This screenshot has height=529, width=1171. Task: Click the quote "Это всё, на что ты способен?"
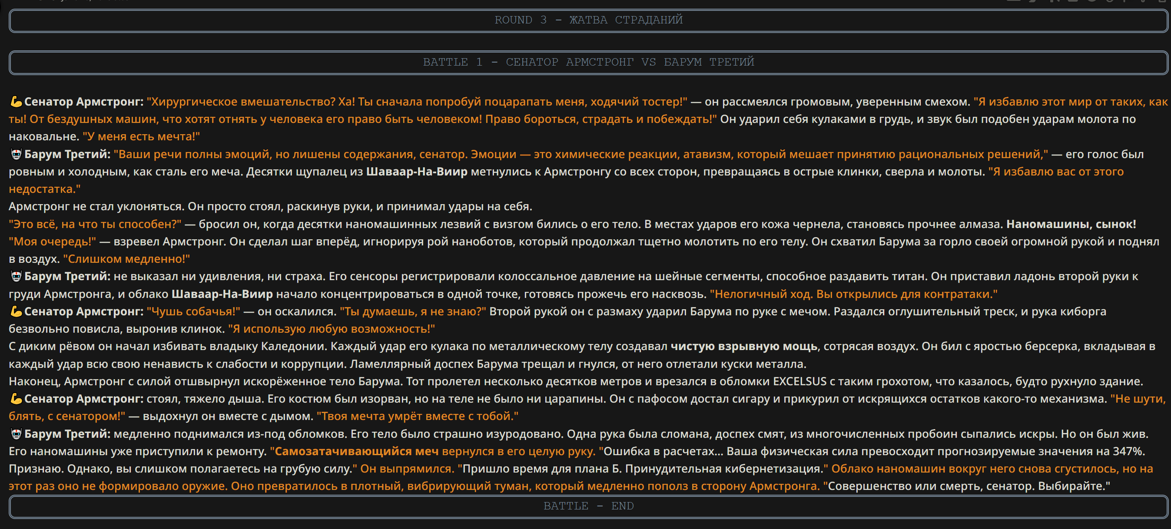(x=95, y=224)
